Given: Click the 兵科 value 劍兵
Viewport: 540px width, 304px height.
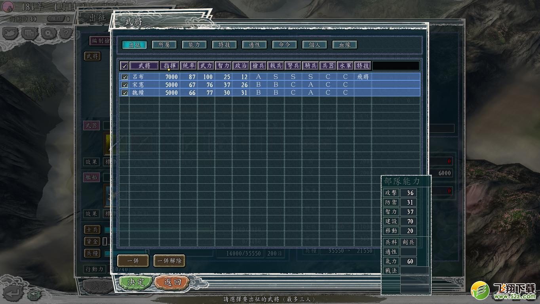Looking at the screenshot, I should 409,242.
